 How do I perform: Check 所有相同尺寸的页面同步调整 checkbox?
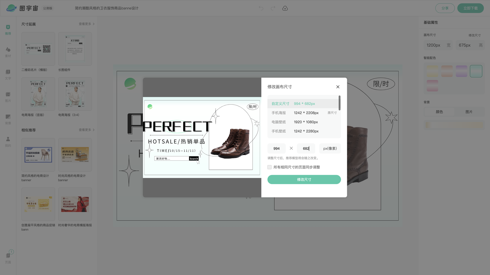point(269,167)
